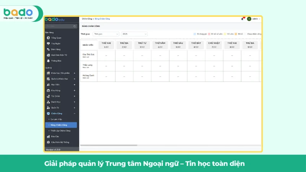
Task: Open notifications bell in top bar
Action: pyautogui.click(x=242, y=19)
